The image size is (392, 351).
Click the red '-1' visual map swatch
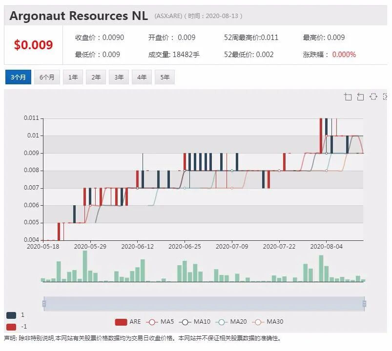[11, 327]
